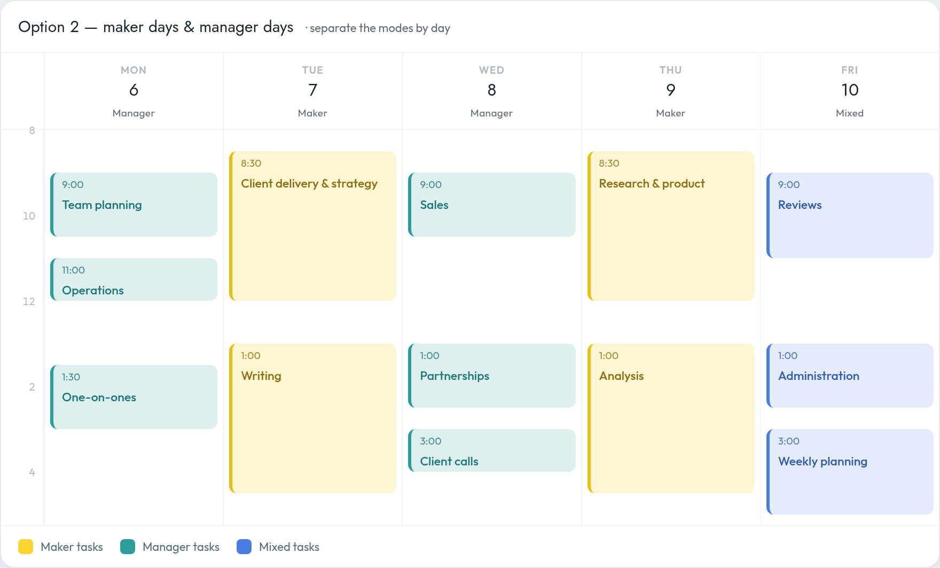The height and width of the screenshot is (568, 940).
Task: Open the Partnerships event at 1:00
Action: 492,376
